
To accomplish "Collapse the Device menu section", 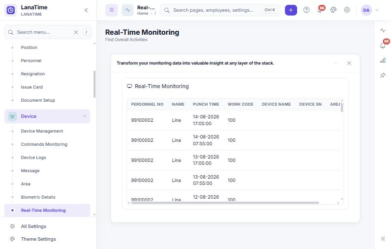I will click(47, 116).
